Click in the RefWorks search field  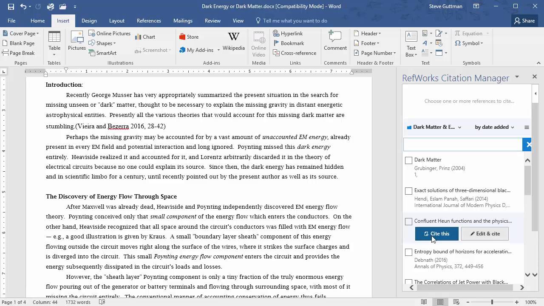(x=462, y=144)
